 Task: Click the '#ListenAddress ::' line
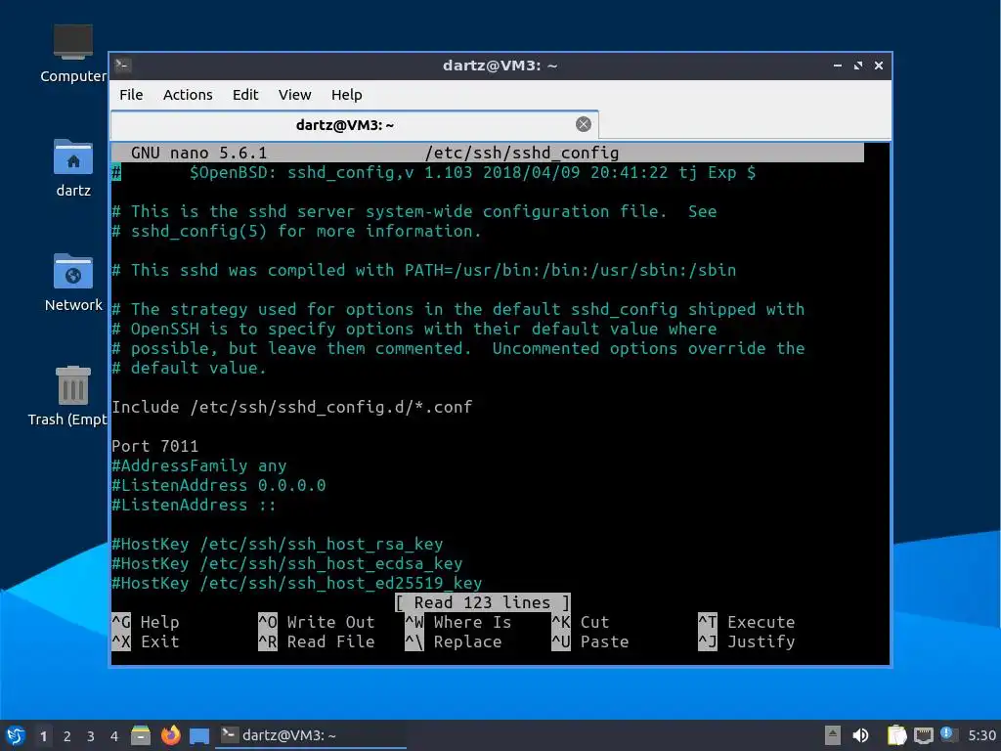click(195, 505)
